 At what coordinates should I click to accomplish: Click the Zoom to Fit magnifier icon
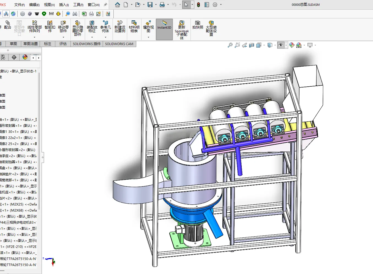click(230, 45)
